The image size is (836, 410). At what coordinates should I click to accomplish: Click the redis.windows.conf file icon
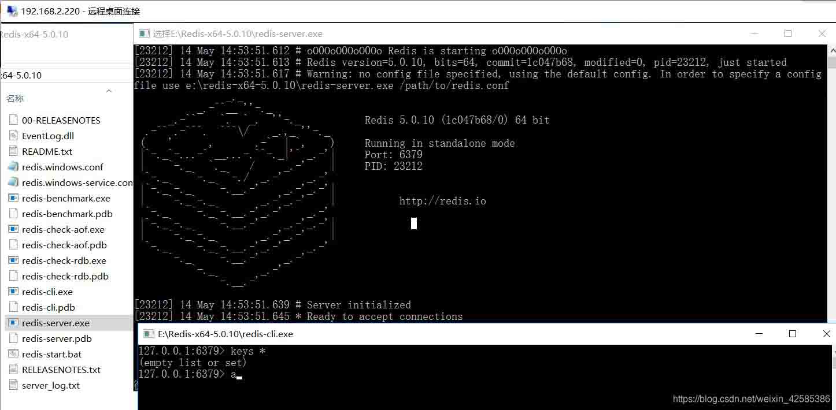point(14,167)
